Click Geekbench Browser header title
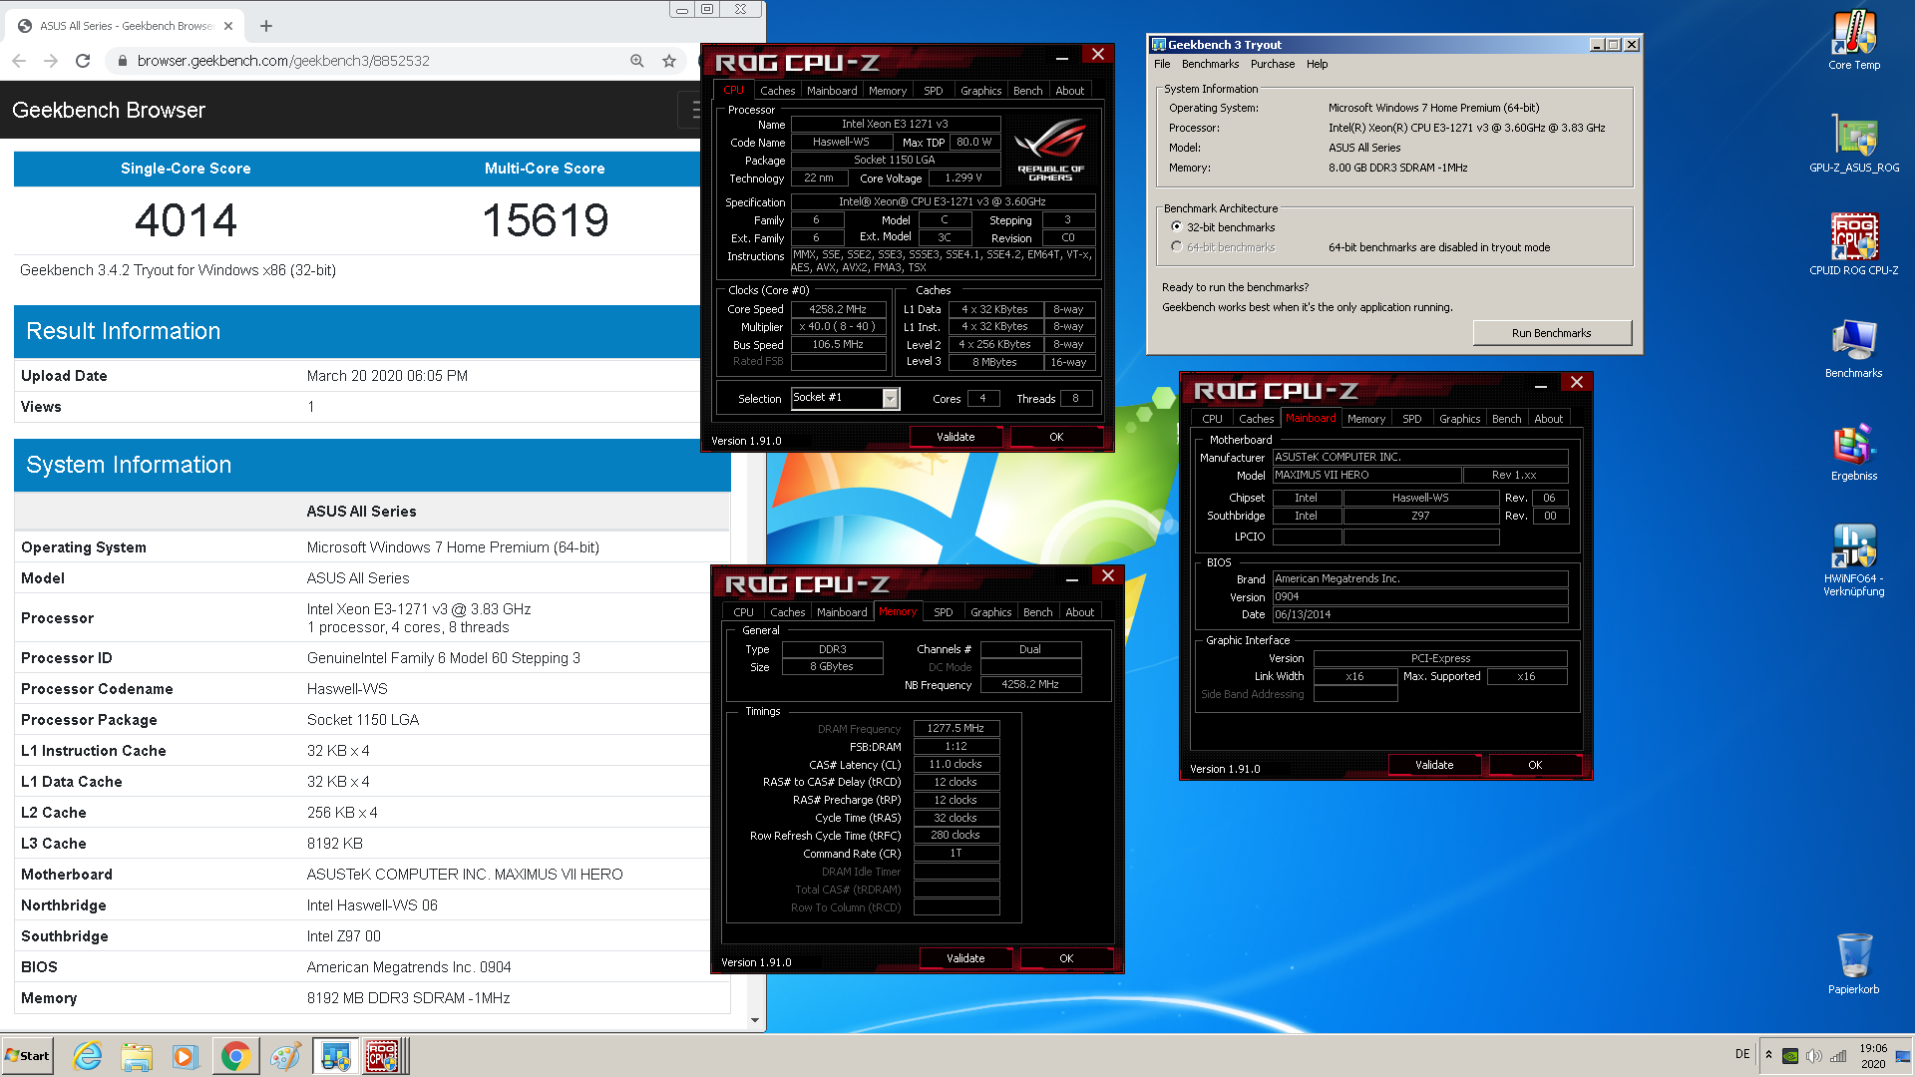Image resolution: width=1915 pixels, height=1077 pixels. (109, 110)
